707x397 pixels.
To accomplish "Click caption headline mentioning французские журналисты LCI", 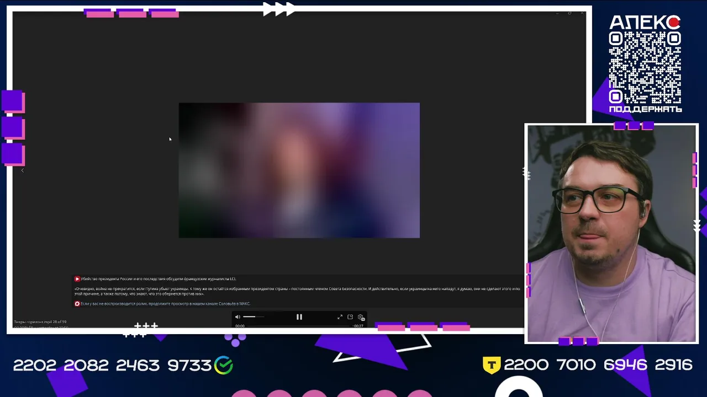I will click(x=158, y=279).
